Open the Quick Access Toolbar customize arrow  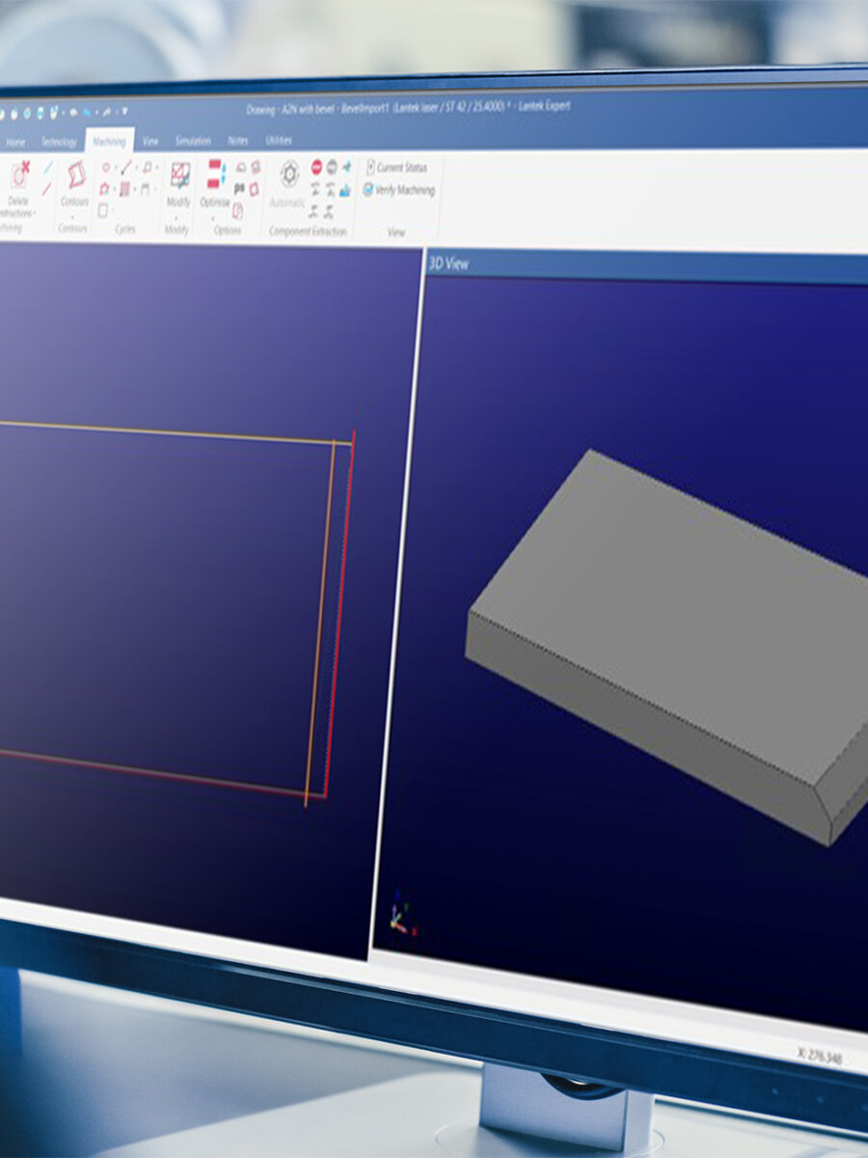click(x=124, y=111)
